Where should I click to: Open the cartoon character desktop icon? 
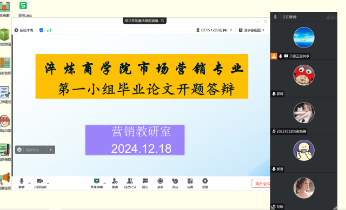click(5, 121)
